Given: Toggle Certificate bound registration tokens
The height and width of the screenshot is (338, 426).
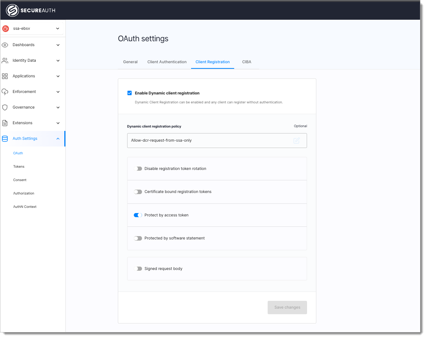Looking at the screenshot, I should (x=138, y=192).
